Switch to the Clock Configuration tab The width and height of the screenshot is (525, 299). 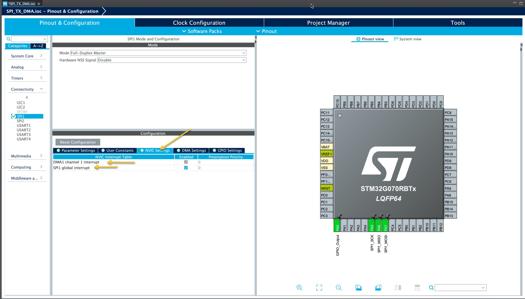[x=199, y=23]
